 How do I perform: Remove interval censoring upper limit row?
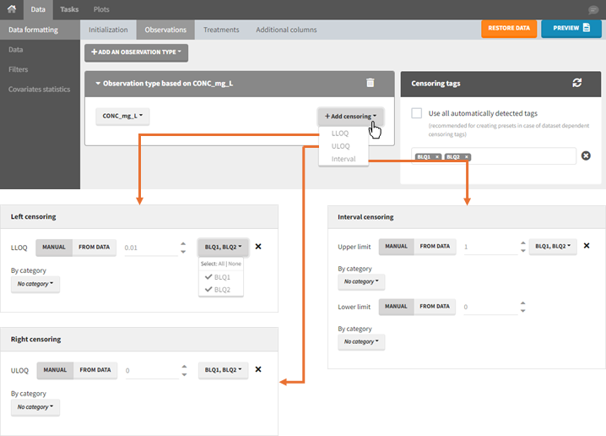tap(586, 247)
